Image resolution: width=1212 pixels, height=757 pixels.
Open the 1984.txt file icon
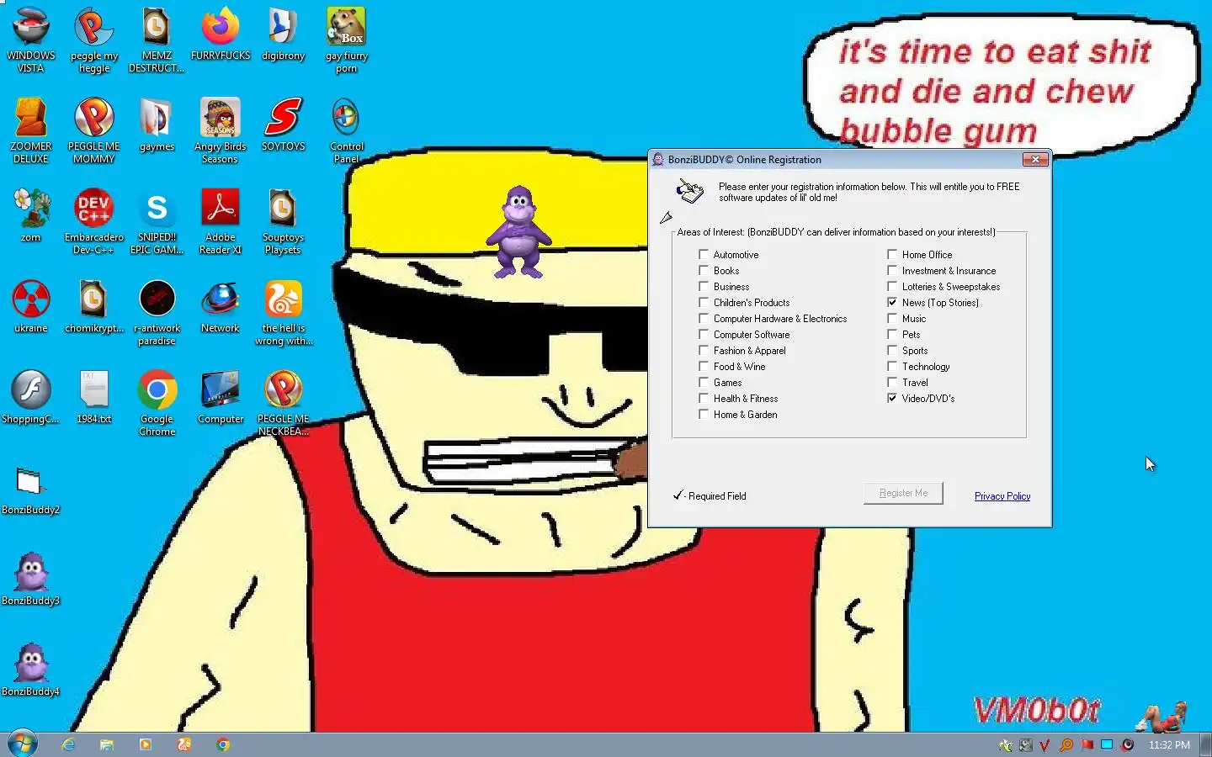[x=94, y=397]
